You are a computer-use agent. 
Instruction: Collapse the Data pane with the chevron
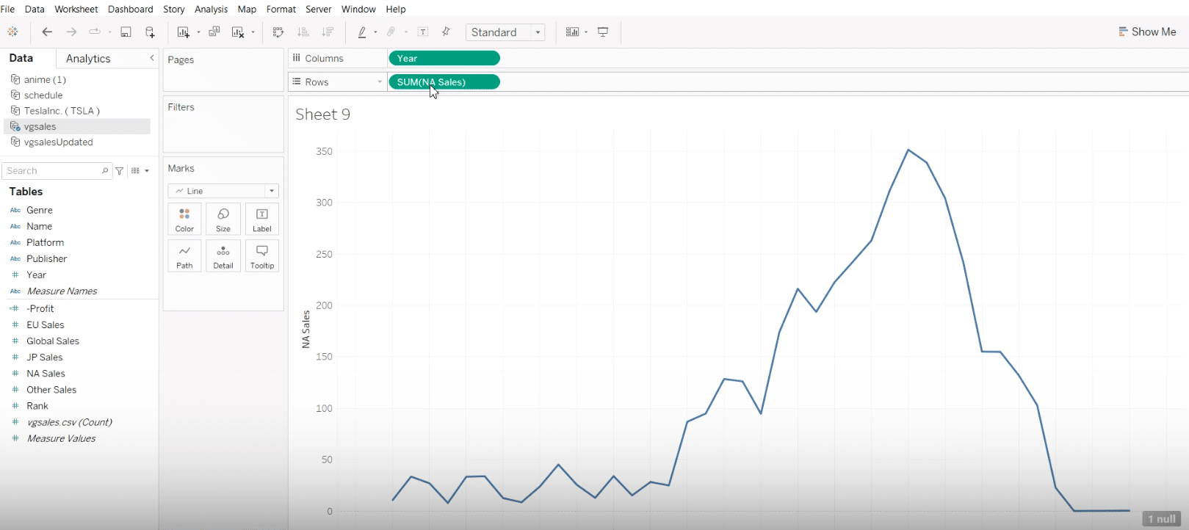152,58
